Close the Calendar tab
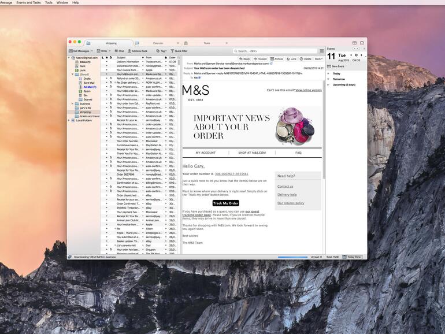445x334 pixels. click(178, 43)
